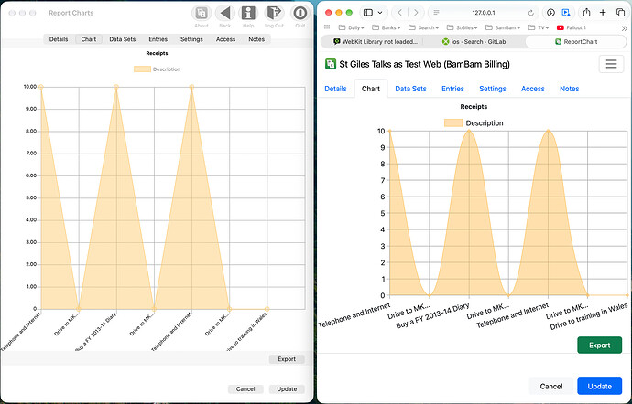
Task: Open the Banks bookmarks folder dropdown
Action: coord(387,27)
